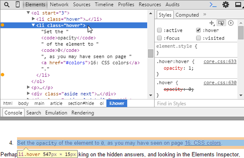
Task: Select the closing </li> tag row
Action: [x=43, y=75]
